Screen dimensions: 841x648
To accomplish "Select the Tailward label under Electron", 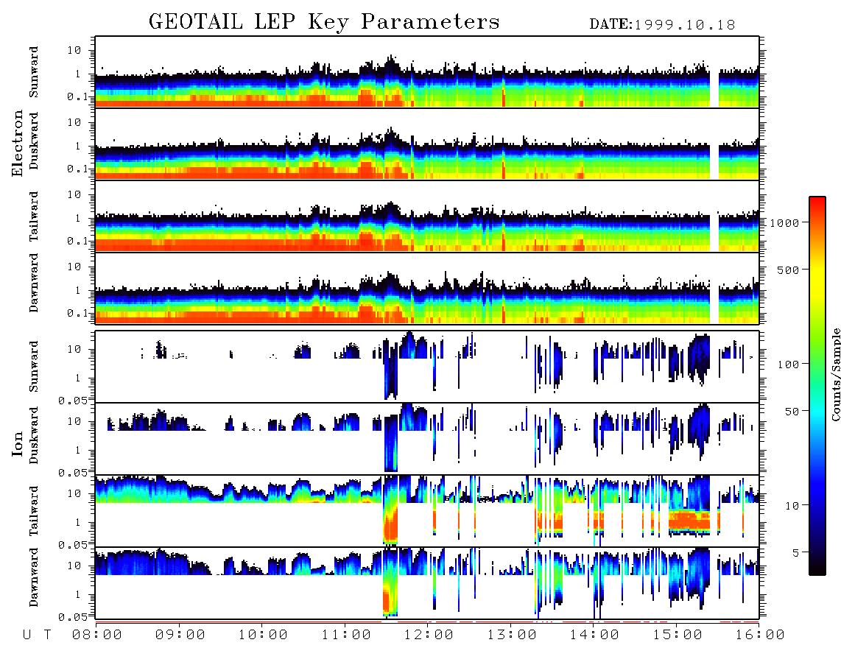I will click(34, 216).
